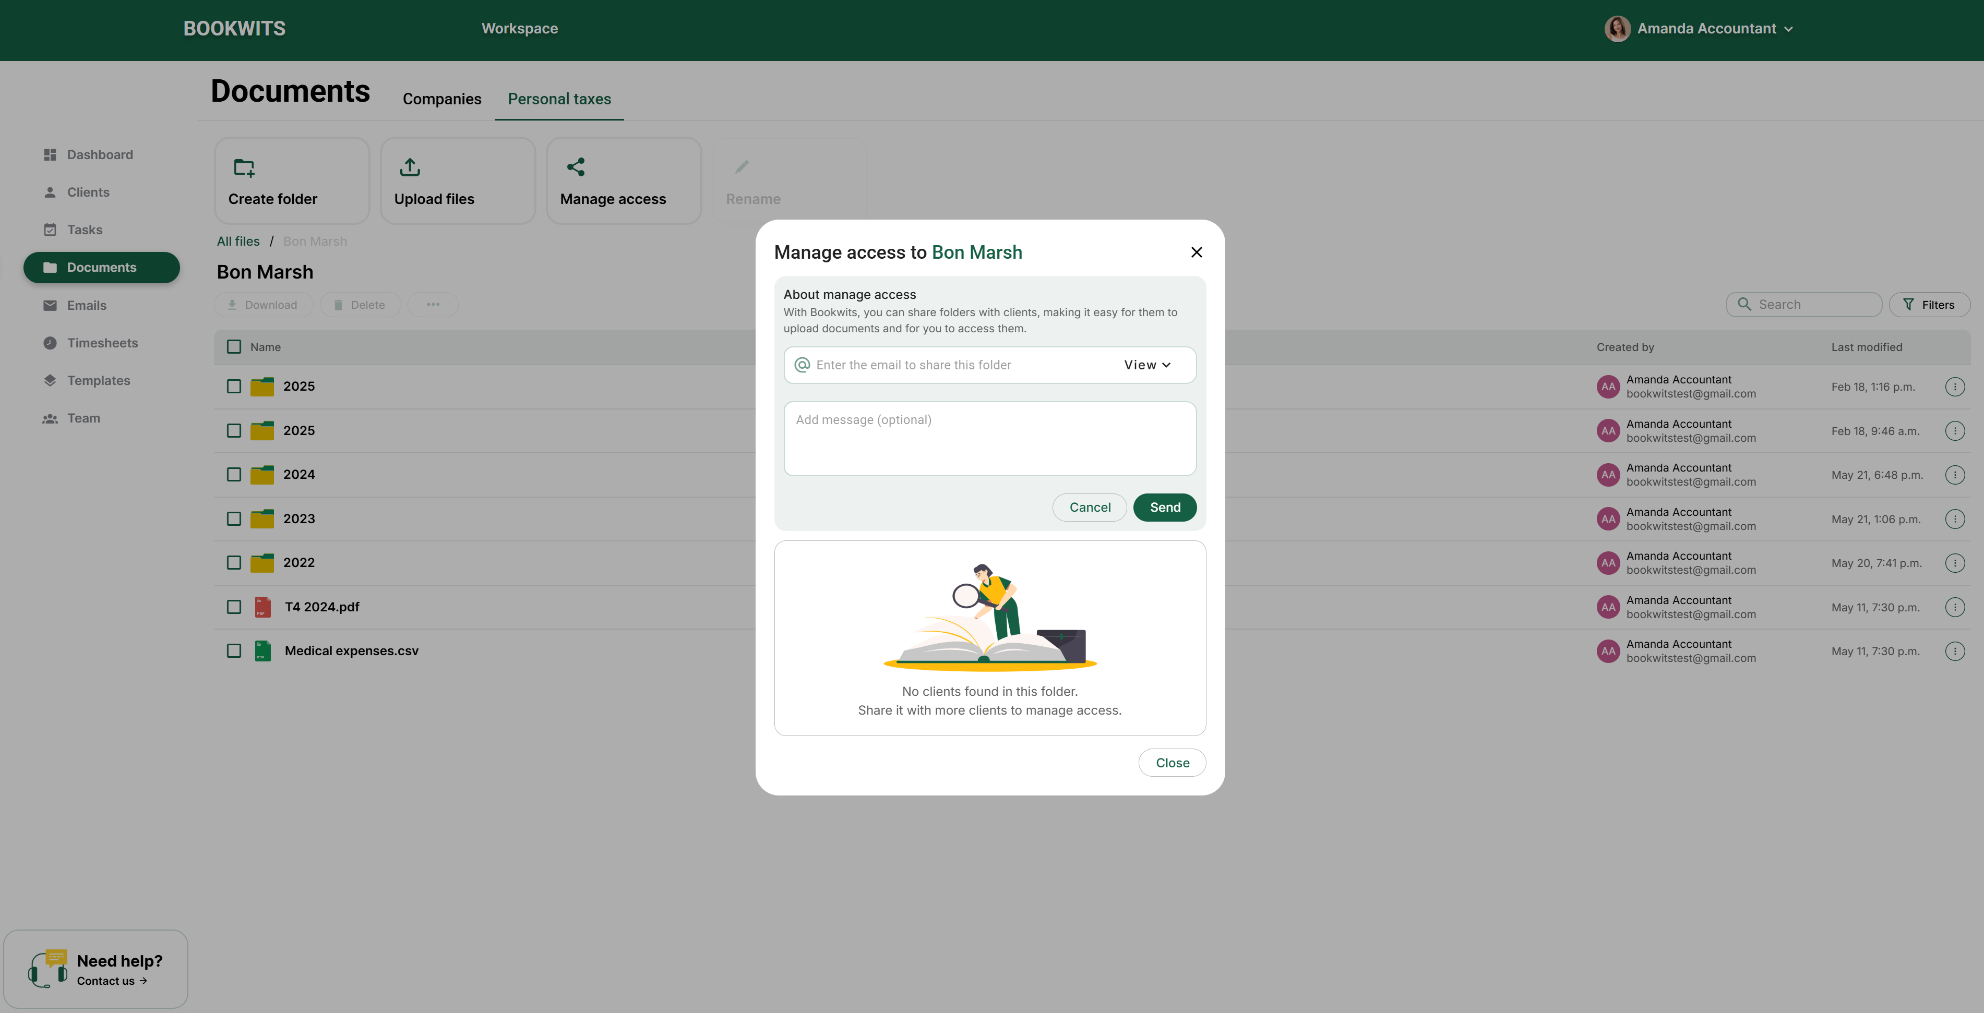Click the Filters funnel button

pyautogui.click(x=1929, y=305)
